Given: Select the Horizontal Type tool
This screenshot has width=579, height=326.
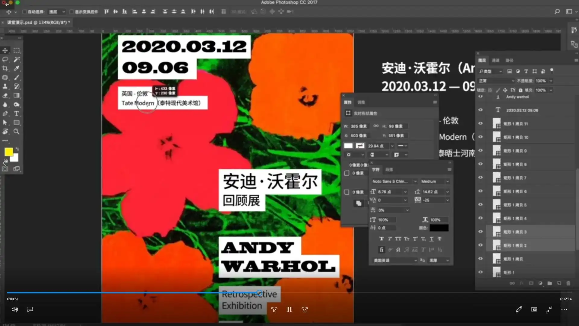Looking at the screenshot, I should [x=17, y=113].
